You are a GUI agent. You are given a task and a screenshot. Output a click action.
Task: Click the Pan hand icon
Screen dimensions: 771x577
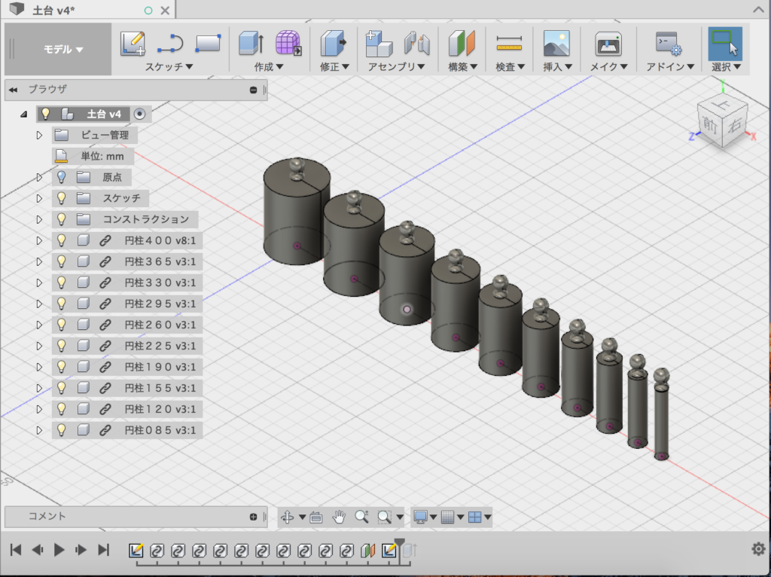[339, 517]
